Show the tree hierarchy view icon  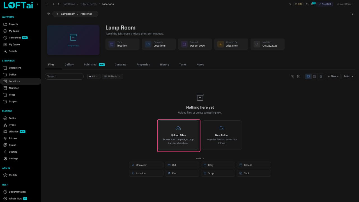pyautogui.click(x=293, y=76)
